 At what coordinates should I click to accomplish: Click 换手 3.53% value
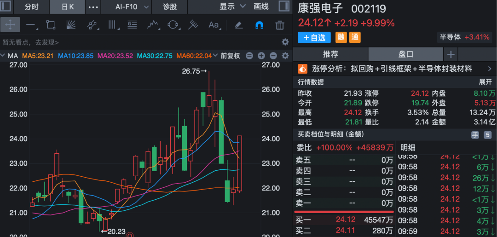pos(418,112)
